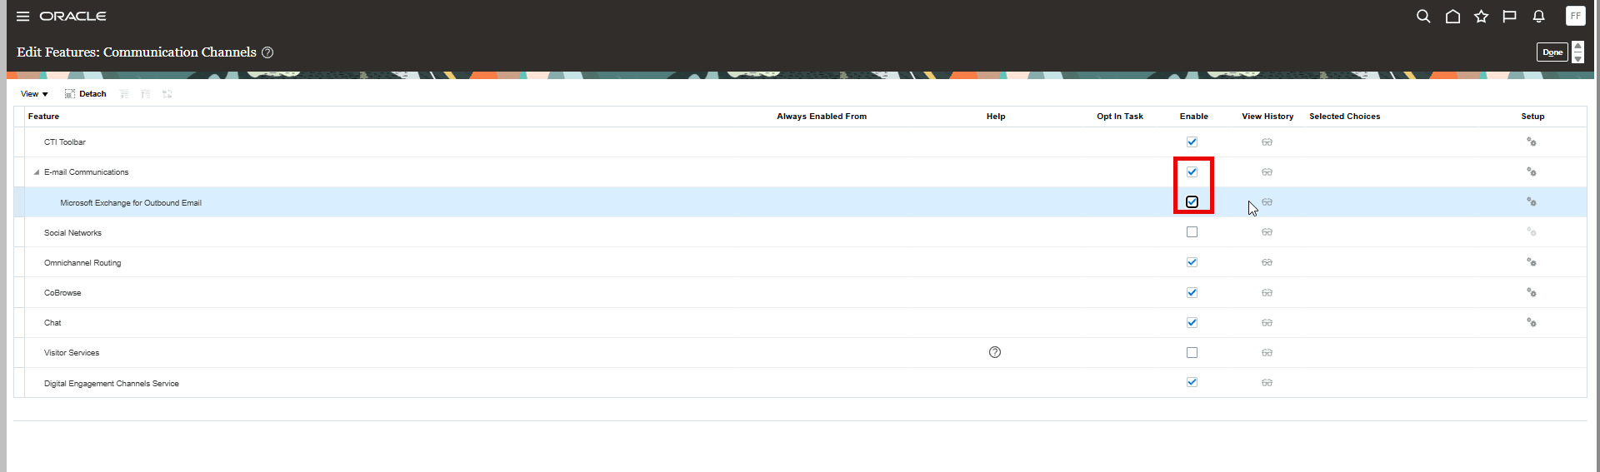Open setup gears for E-mail Communications

1532,171
